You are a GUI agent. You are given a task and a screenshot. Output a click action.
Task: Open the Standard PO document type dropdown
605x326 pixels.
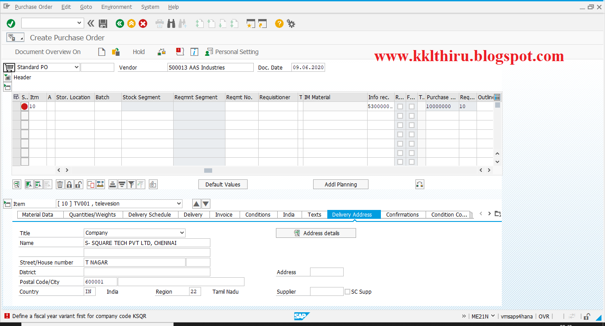point(77,67)
